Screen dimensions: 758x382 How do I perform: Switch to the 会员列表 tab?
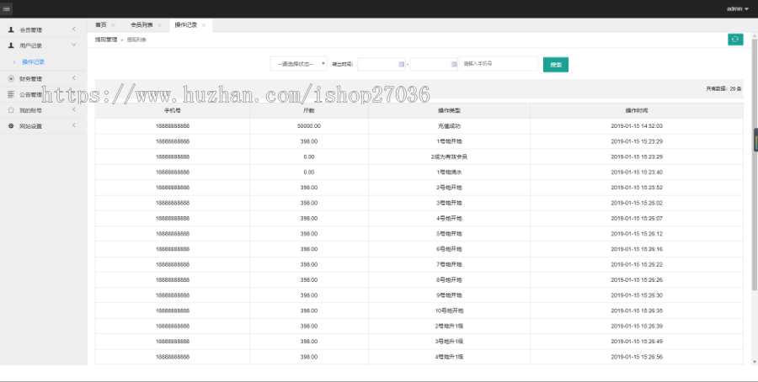141,25
